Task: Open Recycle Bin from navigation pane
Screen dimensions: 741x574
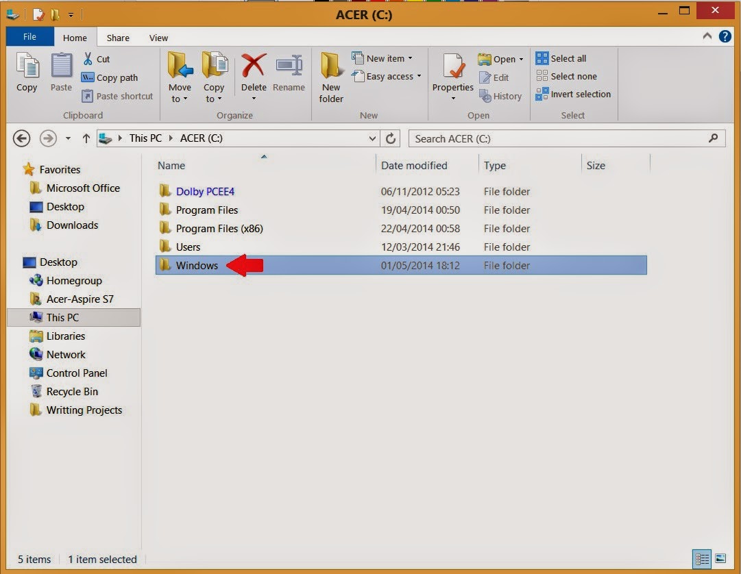Action: click(x=64, y=391)
